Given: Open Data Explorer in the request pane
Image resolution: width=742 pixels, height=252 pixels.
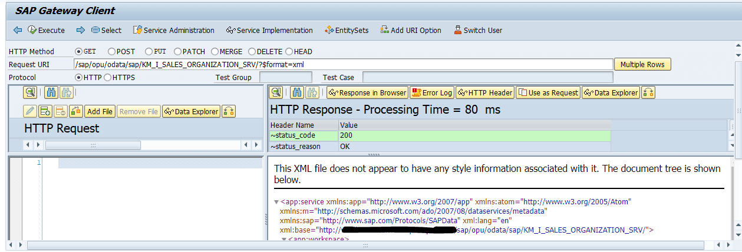Looking at the screenshot, I should point(191,111).
